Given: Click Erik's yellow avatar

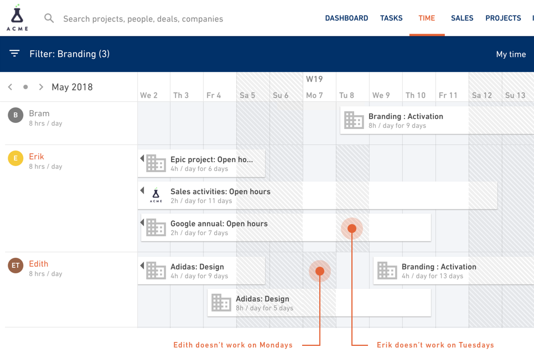Looking at the screenshot, I should click(15, 158).
